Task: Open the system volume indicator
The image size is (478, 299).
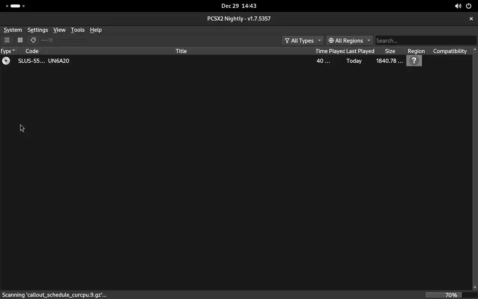Action: coord(458,6)
